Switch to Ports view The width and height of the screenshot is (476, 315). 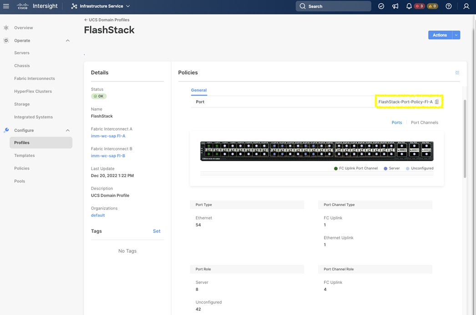click(x=396, y=122)
